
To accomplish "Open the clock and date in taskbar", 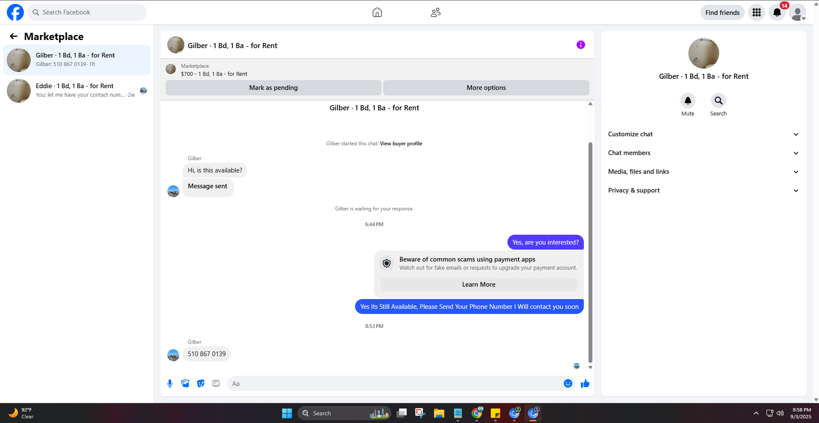I will (802, 413).
